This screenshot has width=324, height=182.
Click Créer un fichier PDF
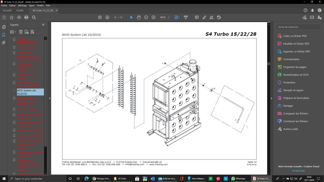[295, 36]
